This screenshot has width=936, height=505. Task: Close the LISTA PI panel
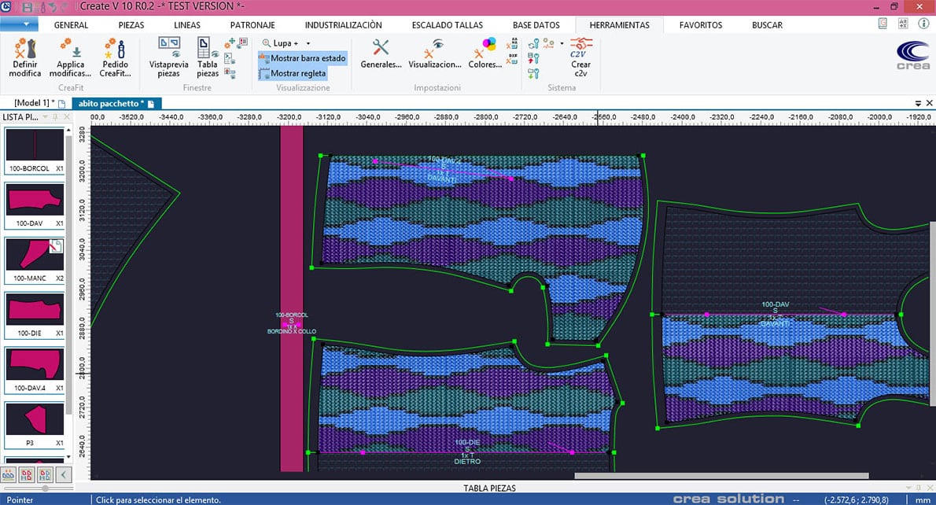click(66, 117)
